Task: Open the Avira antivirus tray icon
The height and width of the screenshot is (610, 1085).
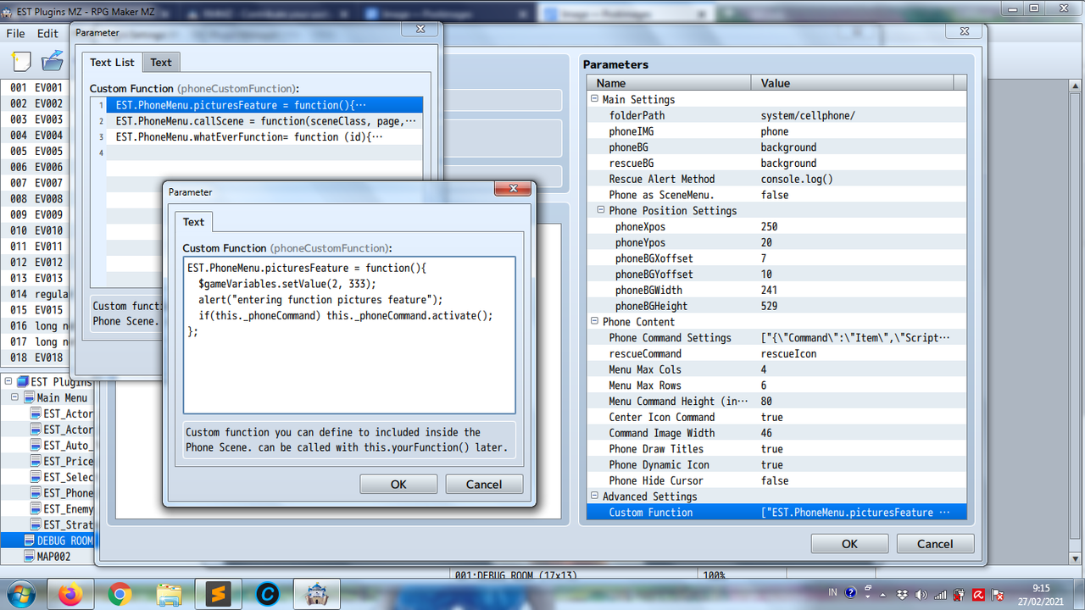Action: click(x=978, y=594)
